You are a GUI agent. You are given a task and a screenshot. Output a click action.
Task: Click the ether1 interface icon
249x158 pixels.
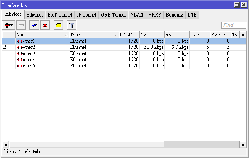(20, 41)
